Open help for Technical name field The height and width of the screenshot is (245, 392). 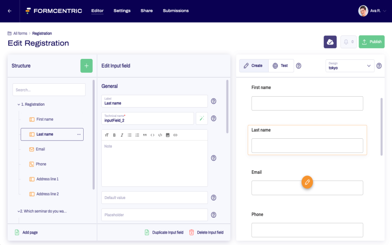214,118
